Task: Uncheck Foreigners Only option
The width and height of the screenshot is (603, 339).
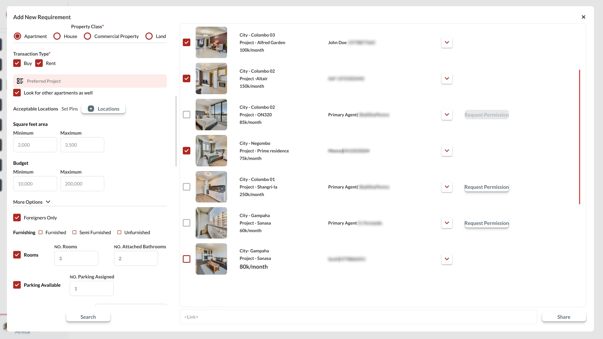Action: pyautogui.click(x=17, y=218)
